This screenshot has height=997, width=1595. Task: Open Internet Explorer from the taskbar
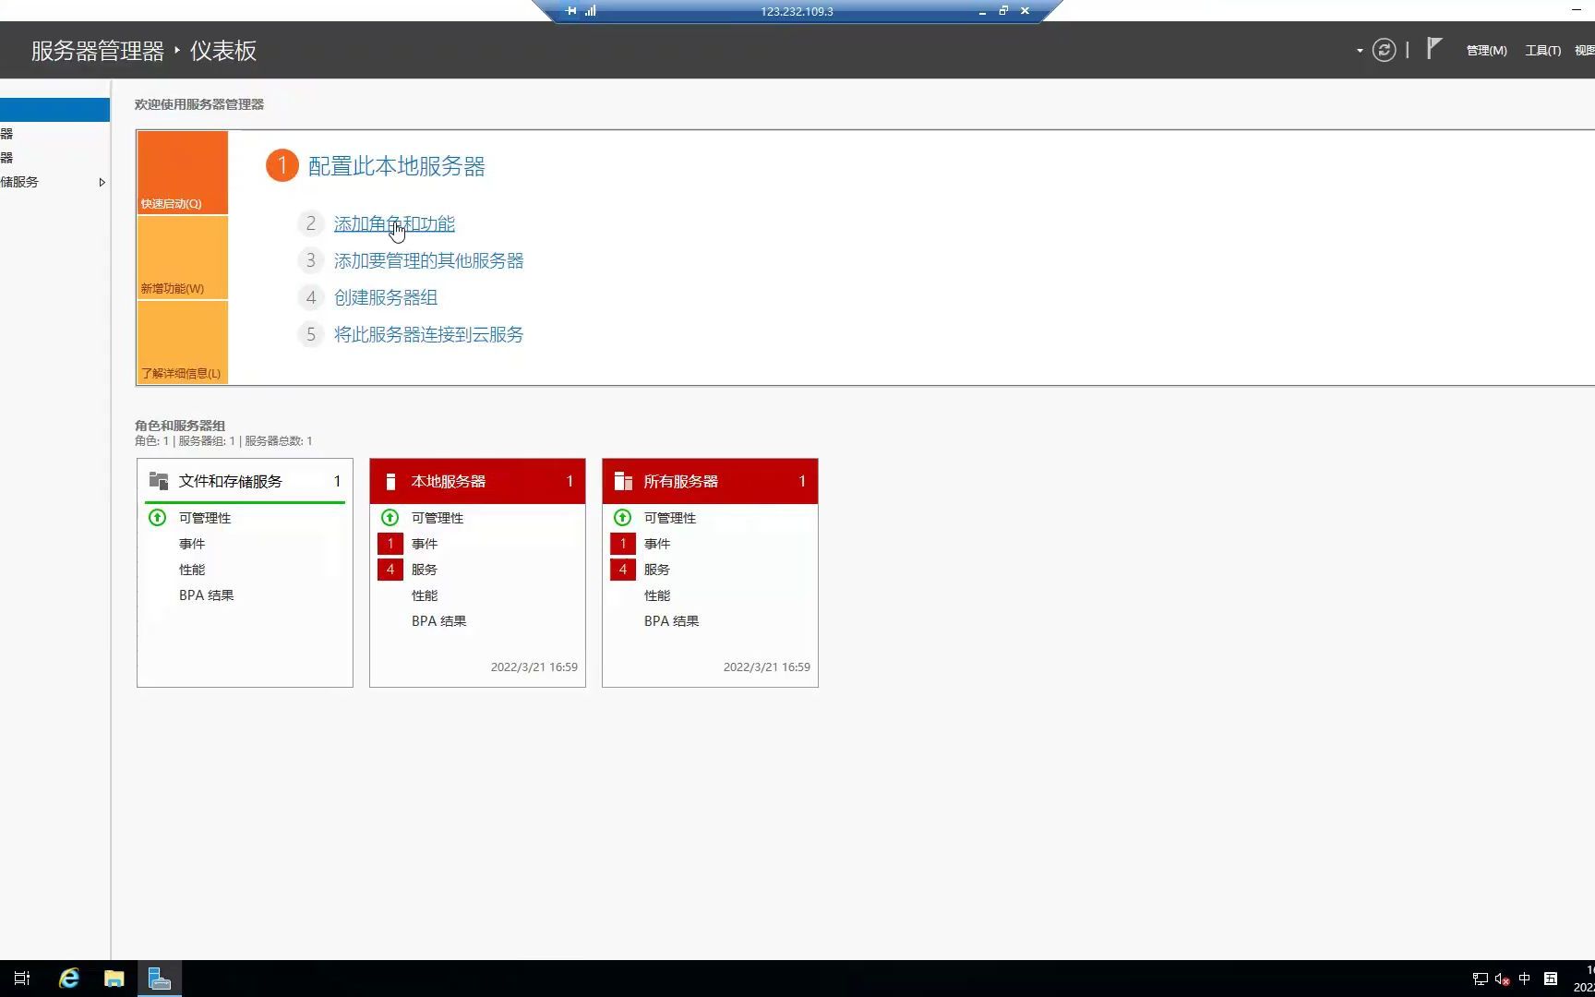(68, 978)
